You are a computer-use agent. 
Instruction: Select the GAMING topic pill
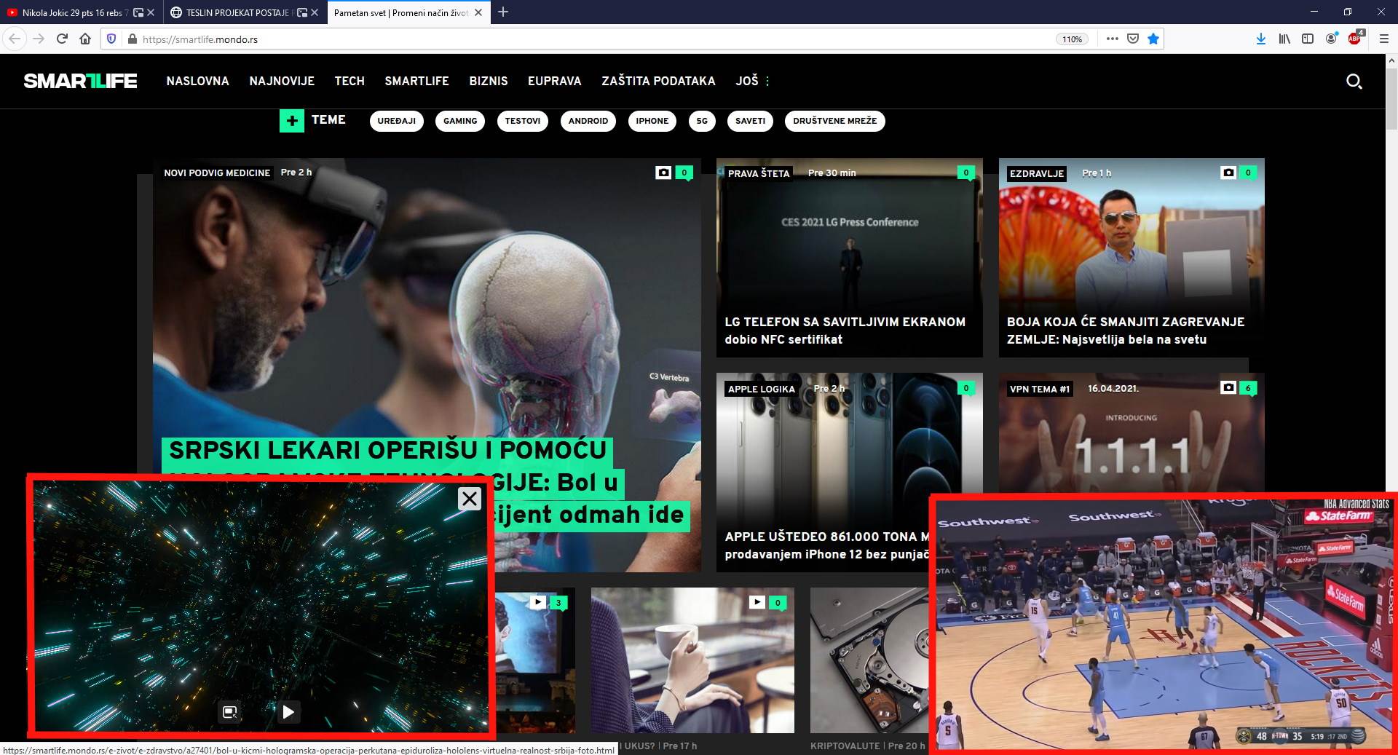[x=460, y=121]
